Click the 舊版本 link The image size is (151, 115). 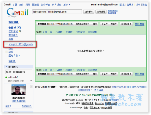coord(130,5)
